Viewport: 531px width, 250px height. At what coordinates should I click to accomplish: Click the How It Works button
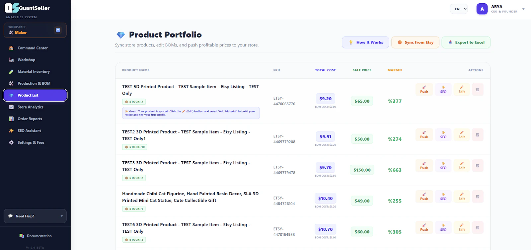coord(365,42)
